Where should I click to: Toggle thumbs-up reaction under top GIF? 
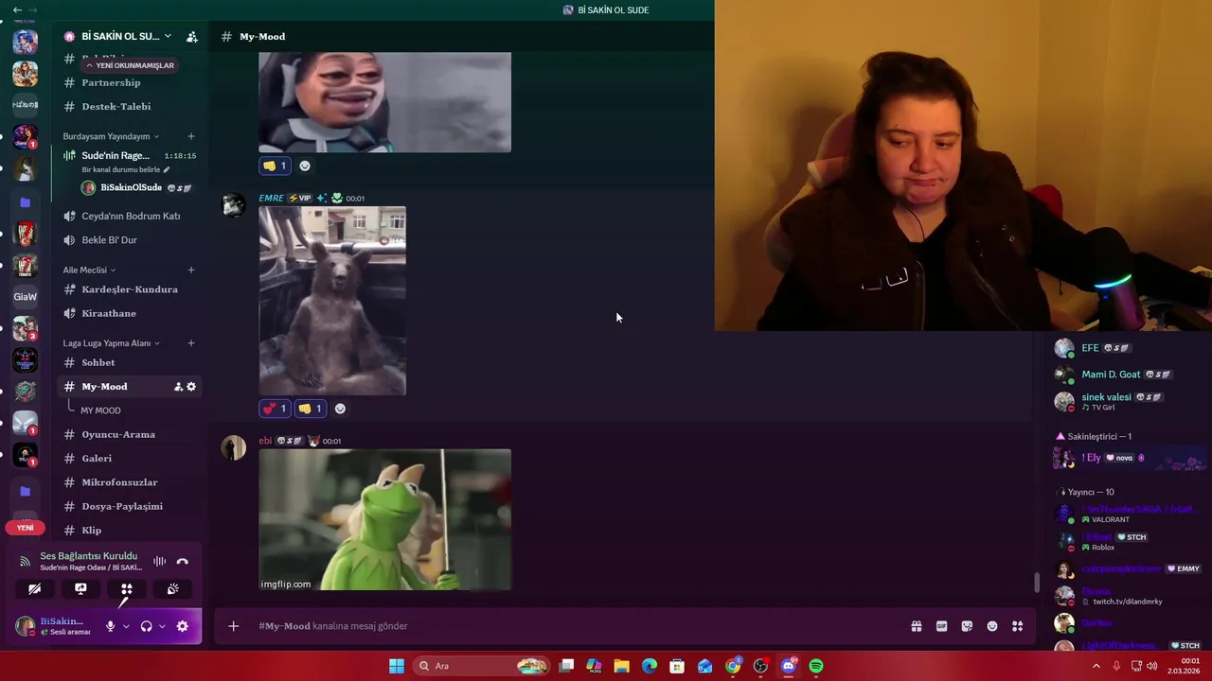coord(275,166)
